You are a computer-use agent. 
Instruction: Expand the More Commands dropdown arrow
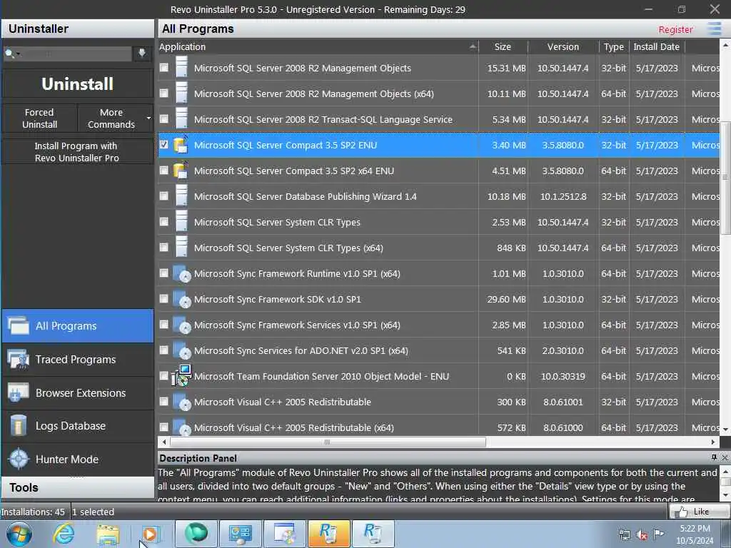pyautogui.click(x=148, y=118)
